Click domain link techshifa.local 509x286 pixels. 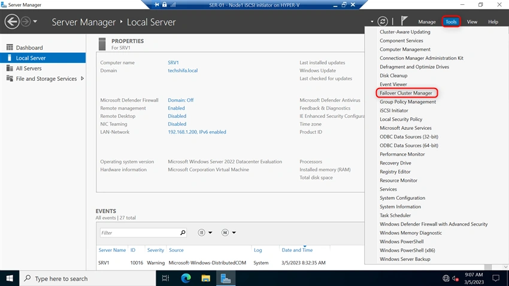[183, 71]
